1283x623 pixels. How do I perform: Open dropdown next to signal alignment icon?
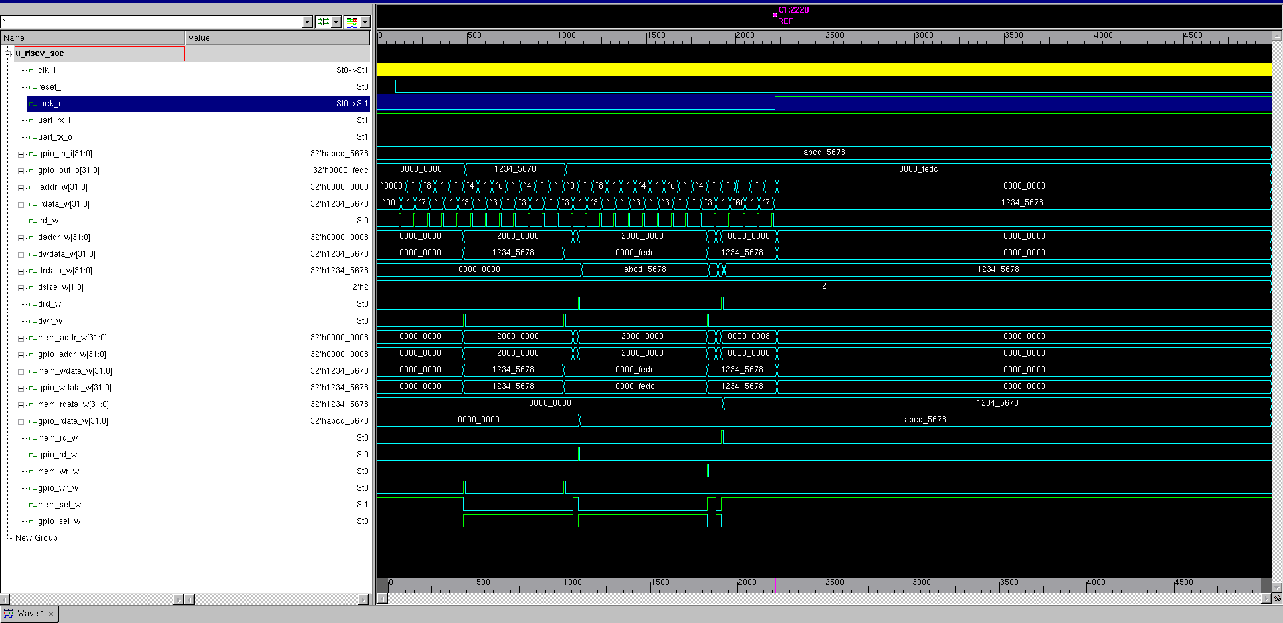tap(336, 22)
